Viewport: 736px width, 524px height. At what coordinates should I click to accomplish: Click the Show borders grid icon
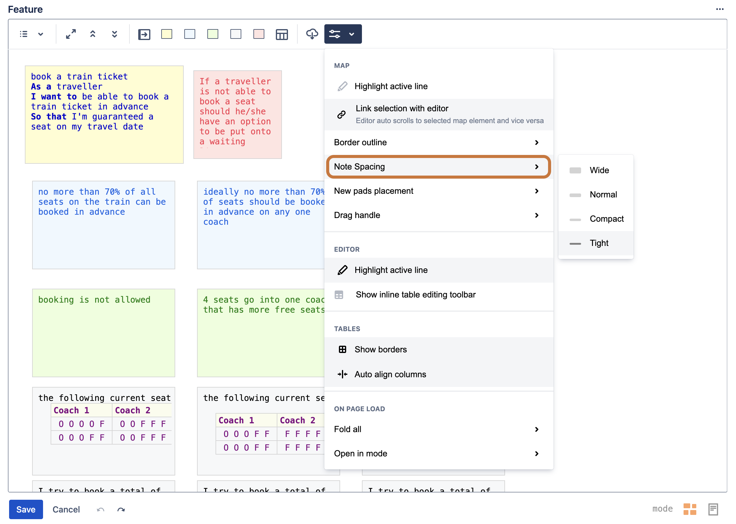(x=343, y=350)
